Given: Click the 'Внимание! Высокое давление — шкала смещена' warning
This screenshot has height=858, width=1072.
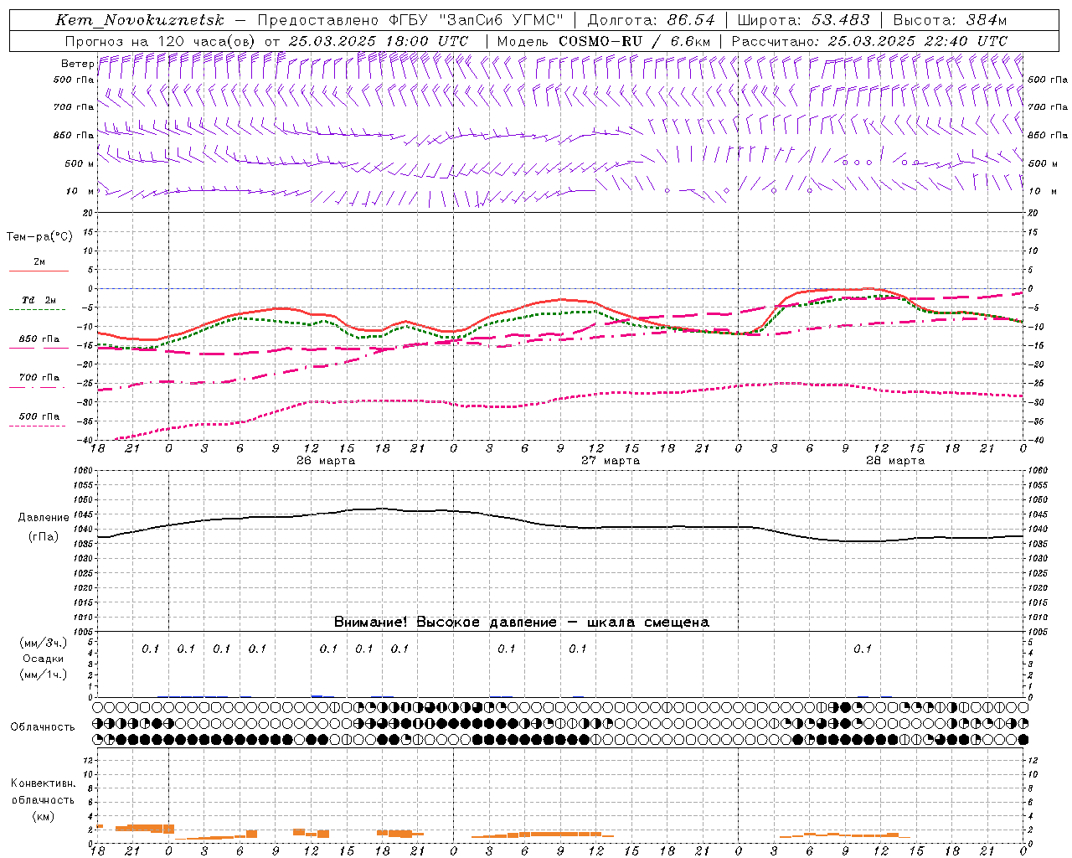Looking at the screenshot, I should 521,623.
